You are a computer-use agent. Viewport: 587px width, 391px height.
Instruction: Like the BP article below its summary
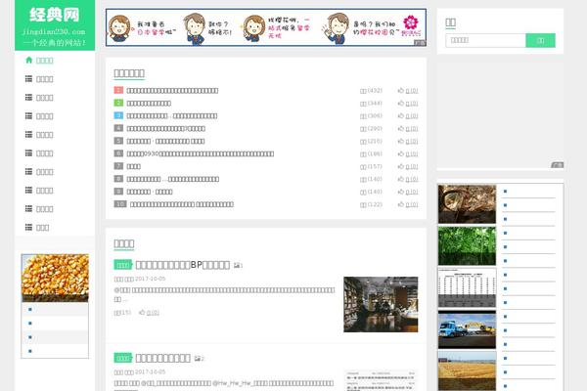tap(149, 313)
